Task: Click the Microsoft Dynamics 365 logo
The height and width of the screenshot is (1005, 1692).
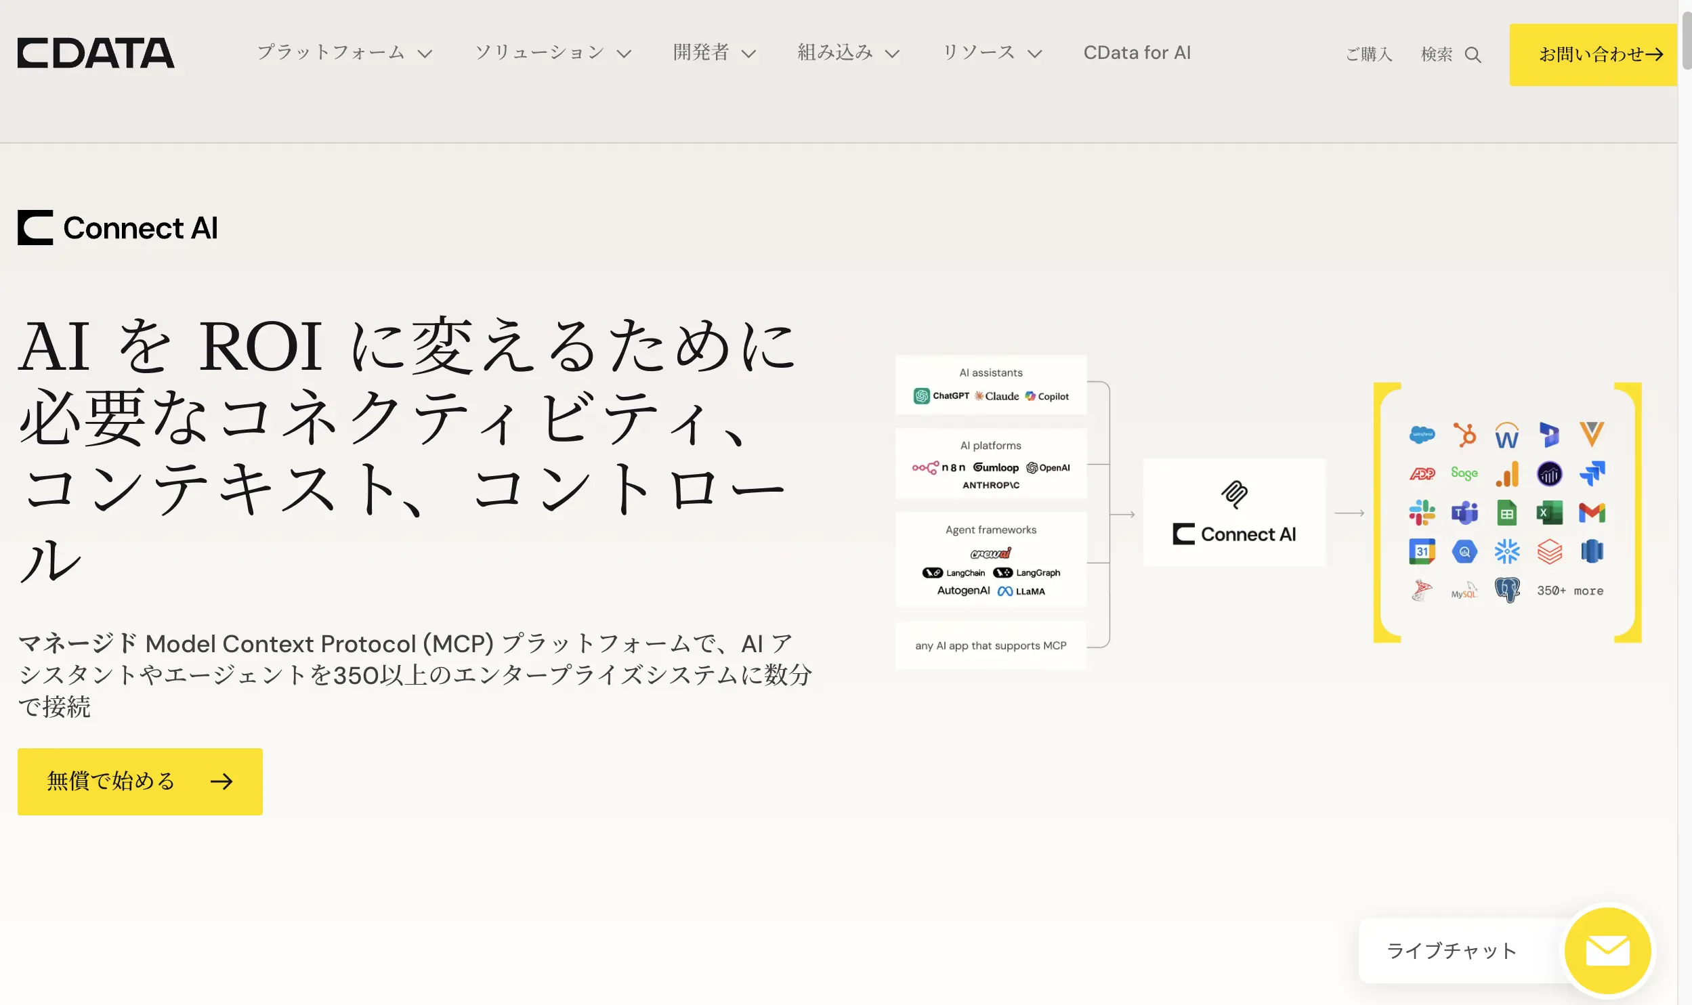Action: point(1549,434)
